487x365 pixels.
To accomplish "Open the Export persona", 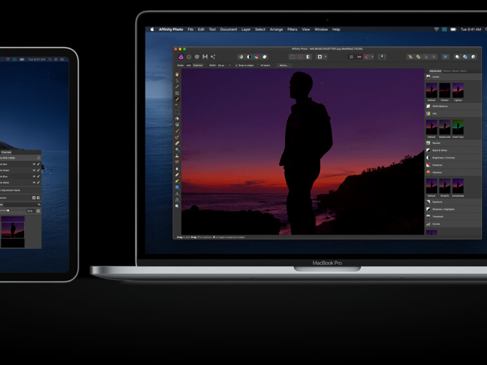I will point(213,57).
